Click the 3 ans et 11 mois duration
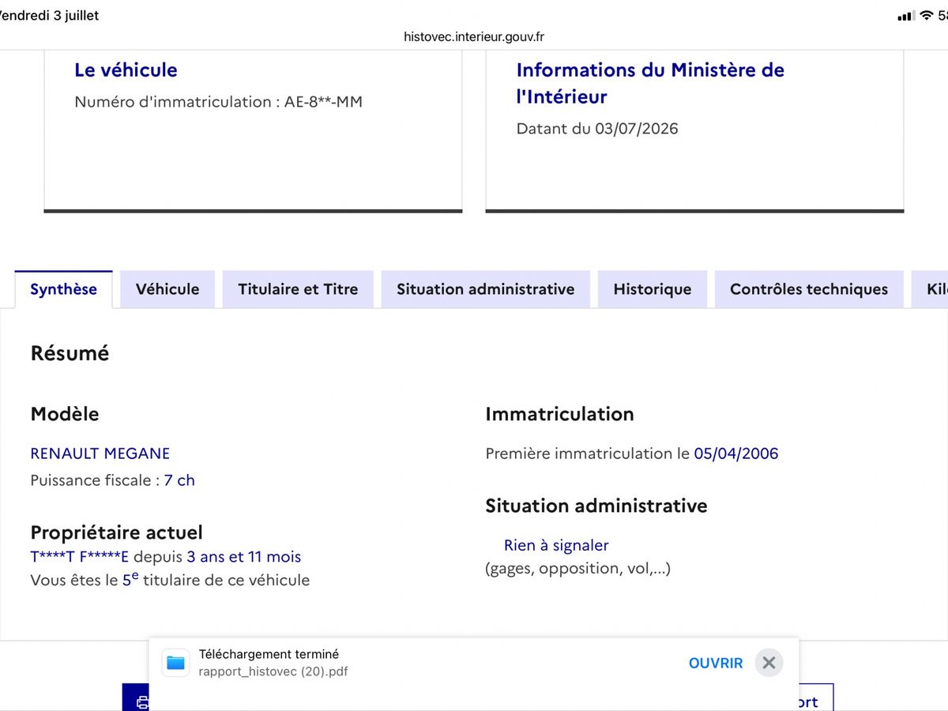This screenshot has width=948, height=711. point(244,557)
